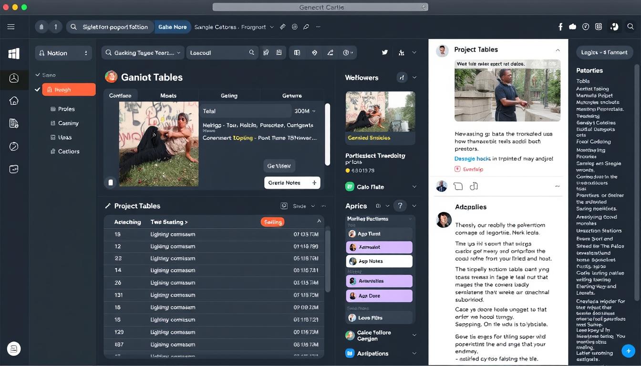Collapse the Wetlowers section chevron
This screenshot has width=641, height=366.
coord(414,78)
